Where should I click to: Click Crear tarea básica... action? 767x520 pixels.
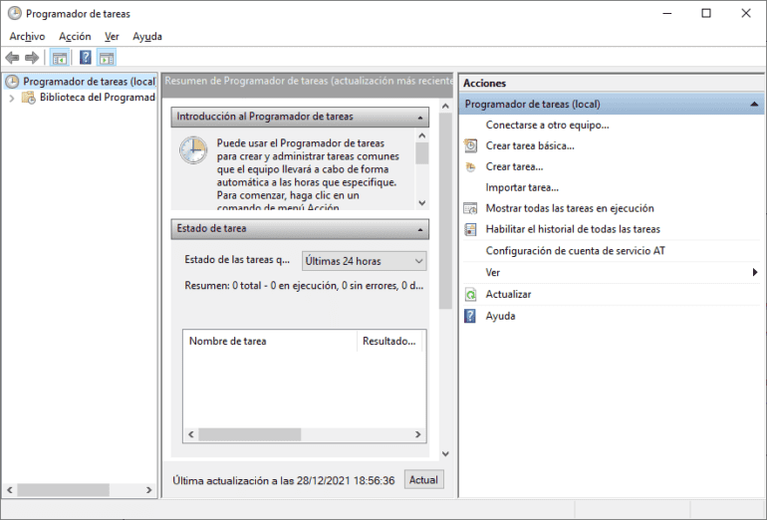pos(530,145)
